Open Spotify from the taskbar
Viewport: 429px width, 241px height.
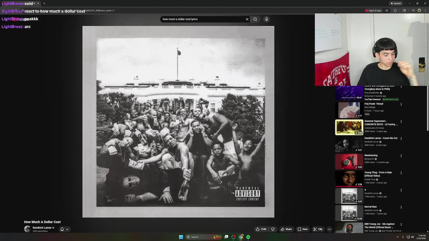click(x=248, y=237)
